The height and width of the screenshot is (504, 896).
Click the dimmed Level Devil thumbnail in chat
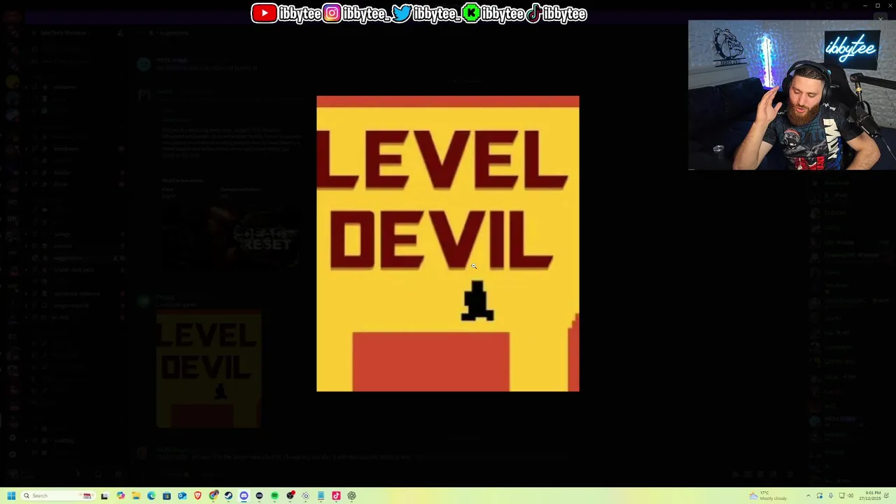tap(209, 370)
